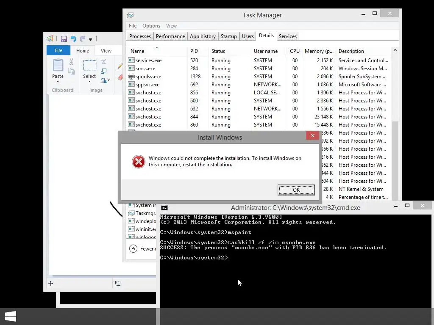Switch to the Startup tab
This screenshot has height=325, width=434.
[228, 36]
